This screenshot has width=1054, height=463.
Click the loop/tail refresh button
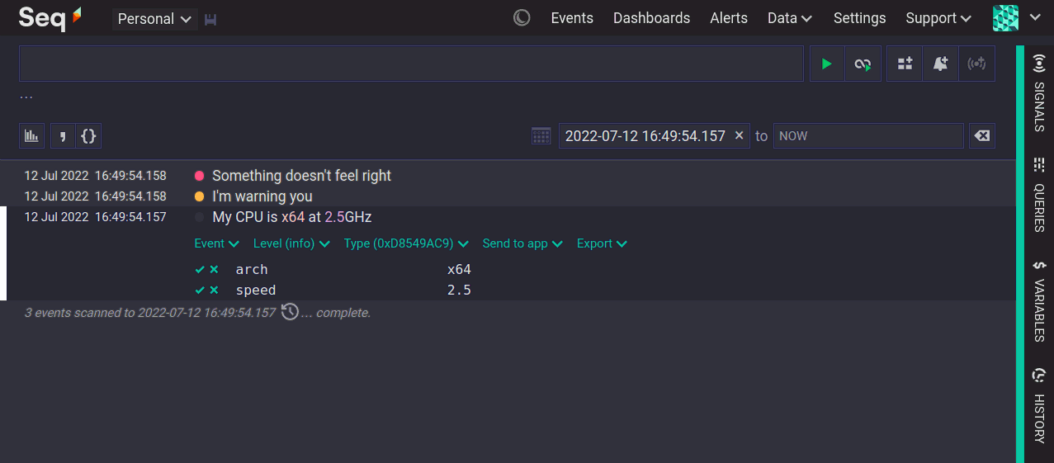tap(863, 64)
